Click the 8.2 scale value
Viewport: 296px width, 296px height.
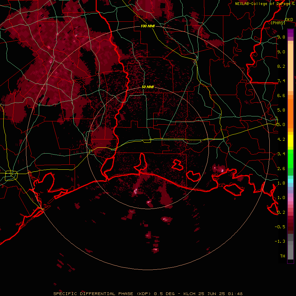pos(281,66)
